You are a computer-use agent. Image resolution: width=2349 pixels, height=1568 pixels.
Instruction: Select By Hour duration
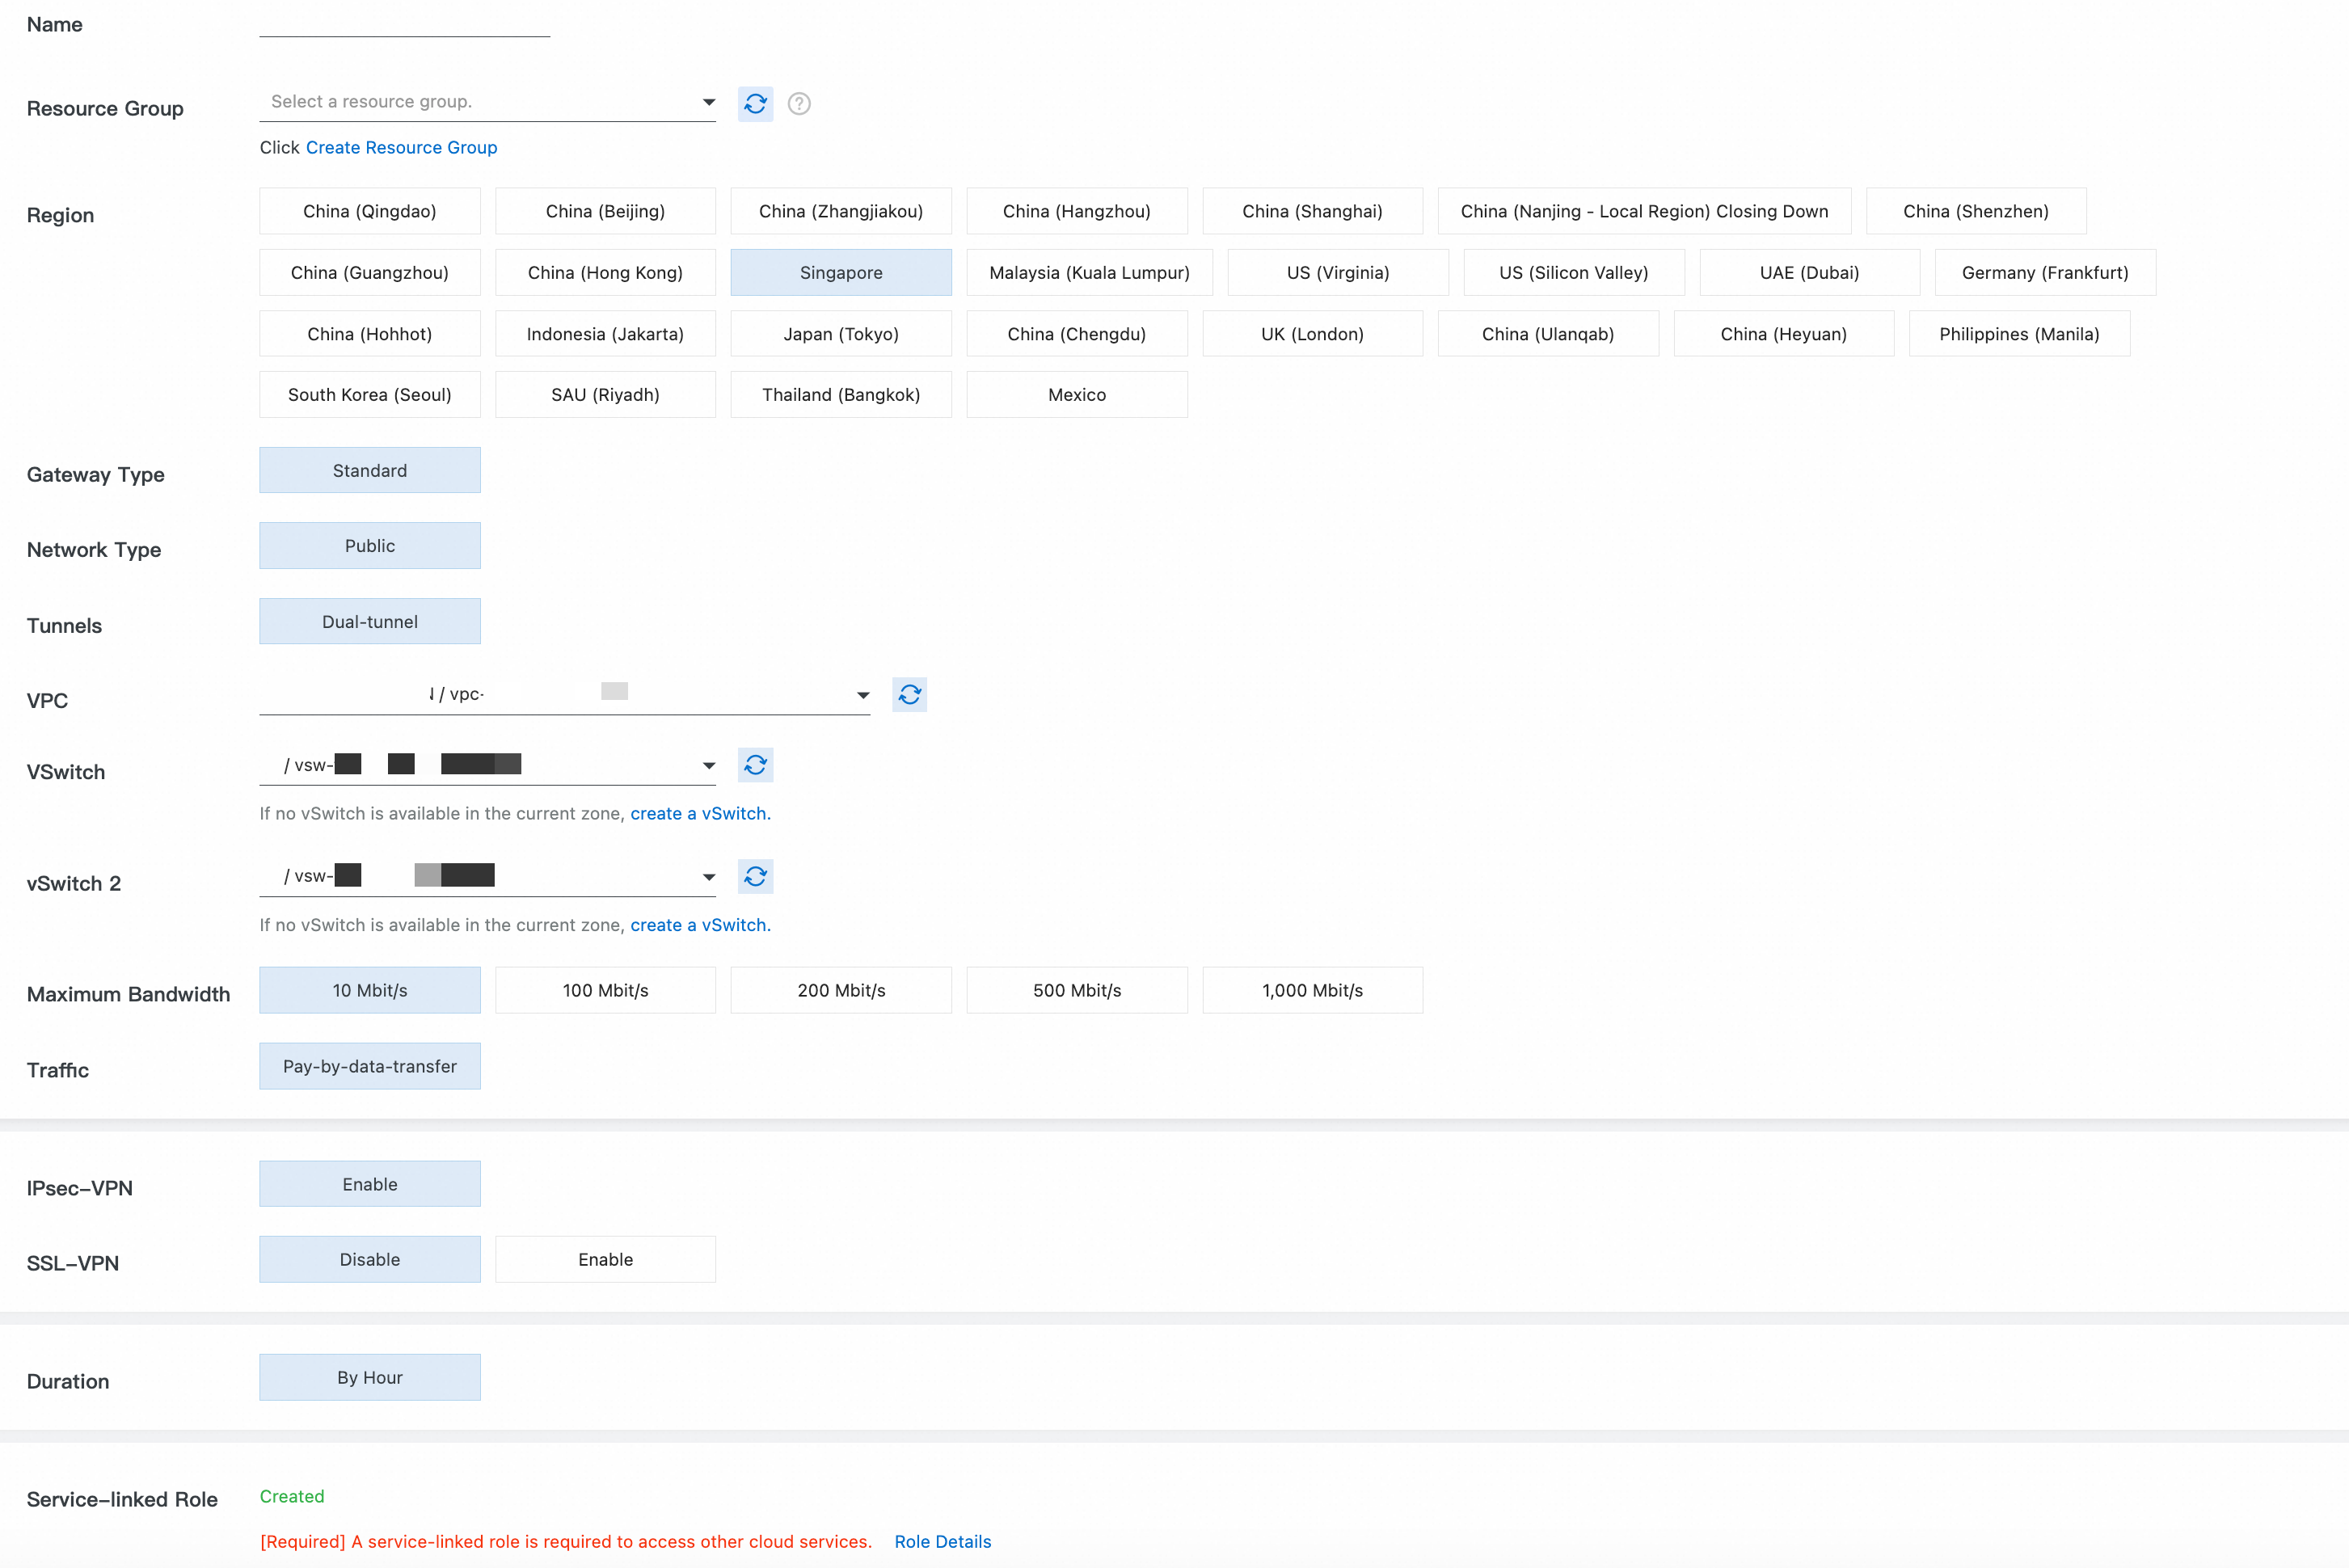tap(369, 1377)
